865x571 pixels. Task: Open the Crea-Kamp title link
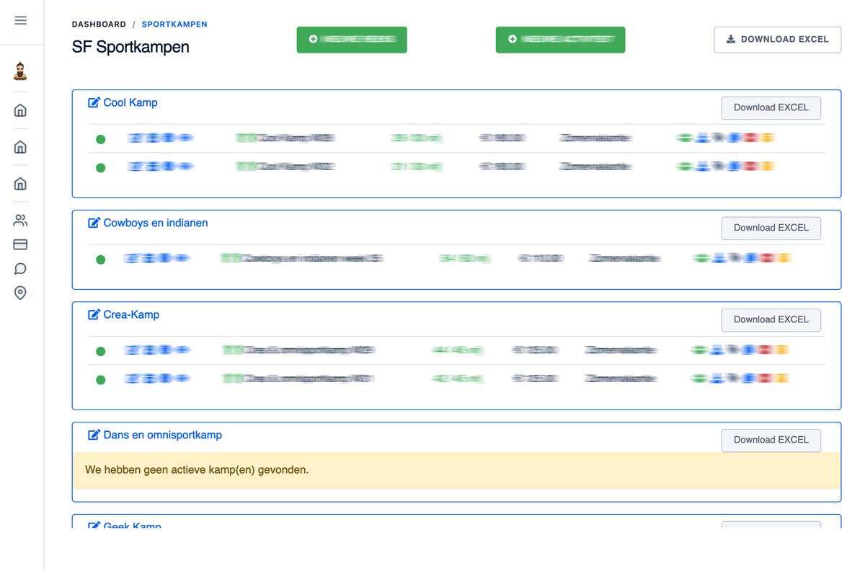point(131,314)
